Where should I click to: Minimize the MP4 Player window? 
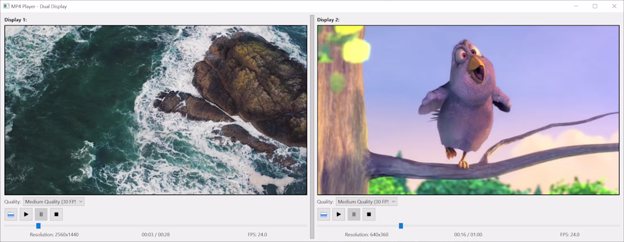(576, 6)
